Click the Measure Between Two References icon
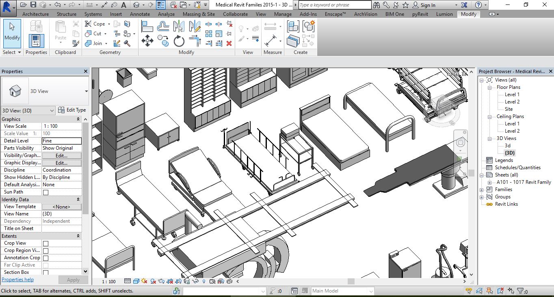The image size is (554, 297). coord(271,26)
